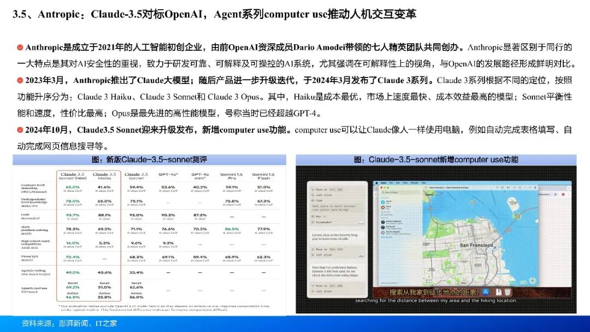This screenshot has height=332, width=590.
Task: Click the red bullet before 'Anthropic是成立于2021年'
Action: pos(20,48)
